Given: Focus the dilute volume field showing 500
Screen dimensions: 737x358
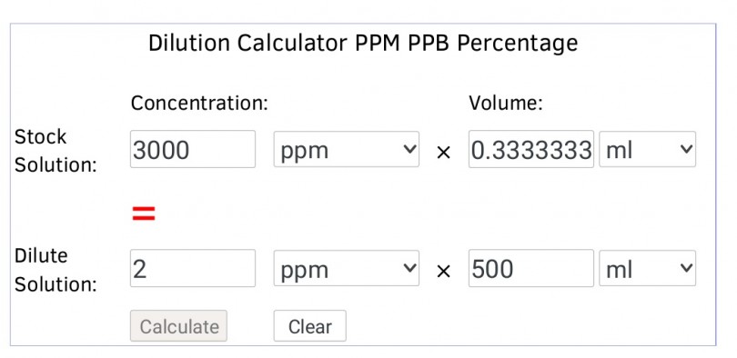Looking at the screenshot, I should click(x=531, y=268).
